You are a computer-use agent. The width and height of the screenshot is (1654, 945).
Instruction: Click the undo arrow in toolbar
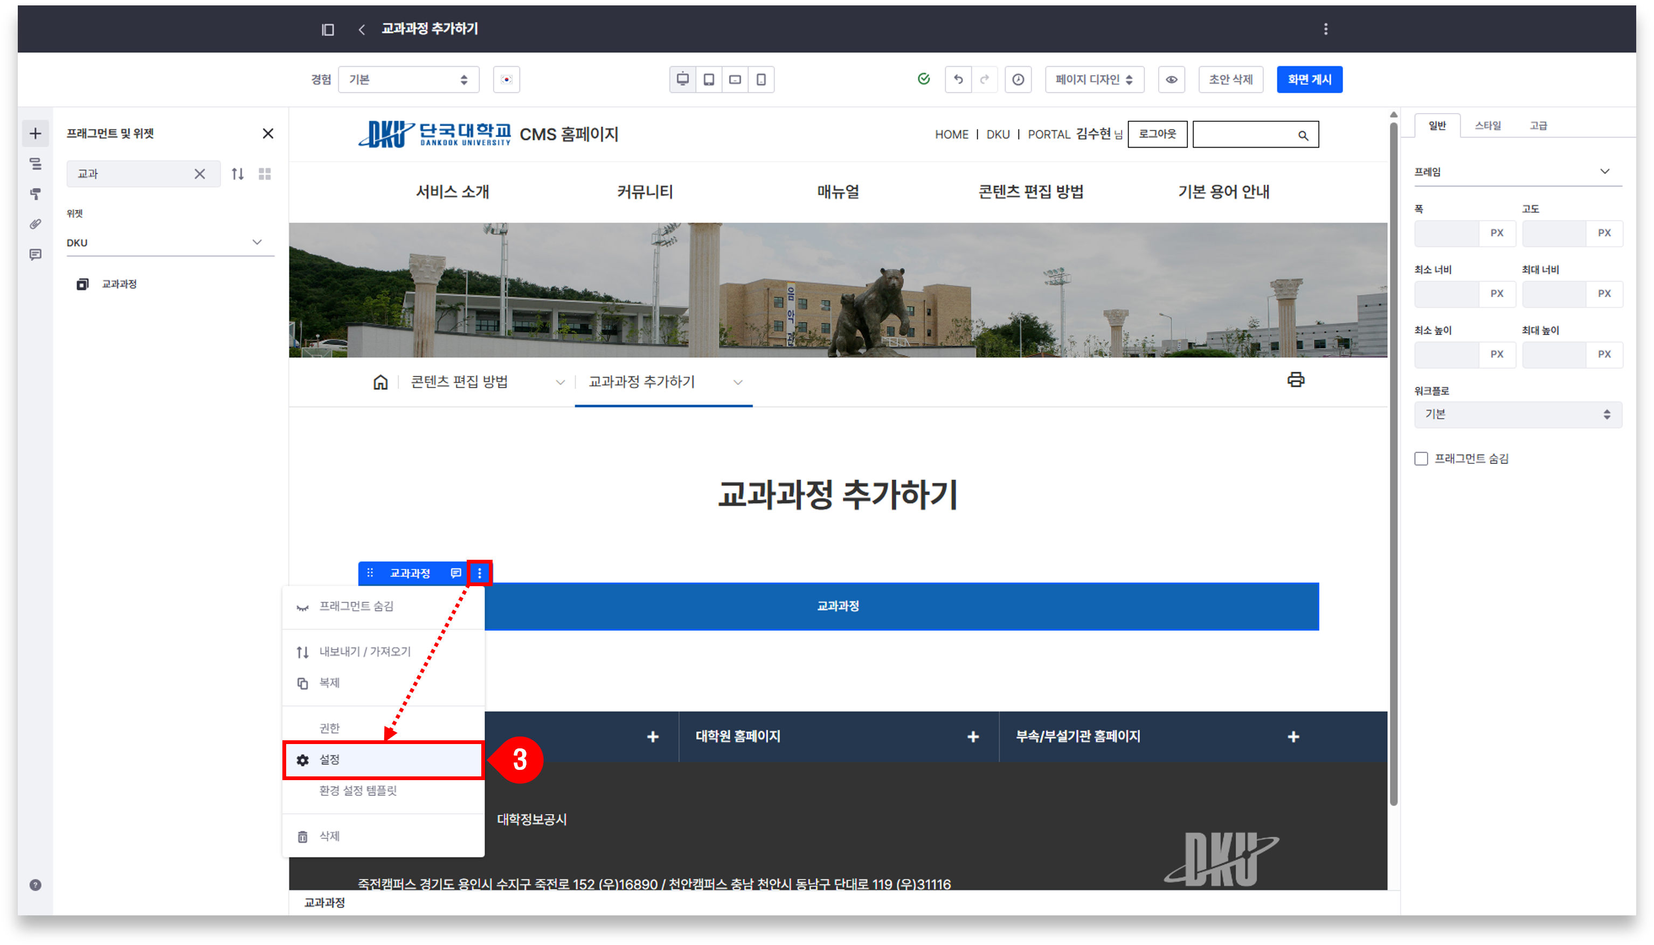[x=958, y=79]
